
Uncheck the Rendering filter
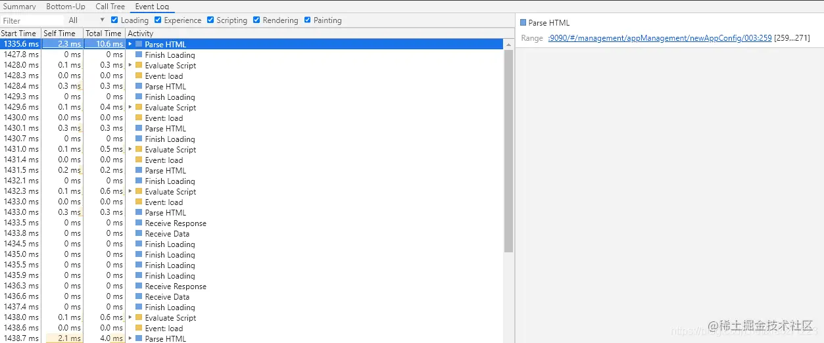coord(256,20)
